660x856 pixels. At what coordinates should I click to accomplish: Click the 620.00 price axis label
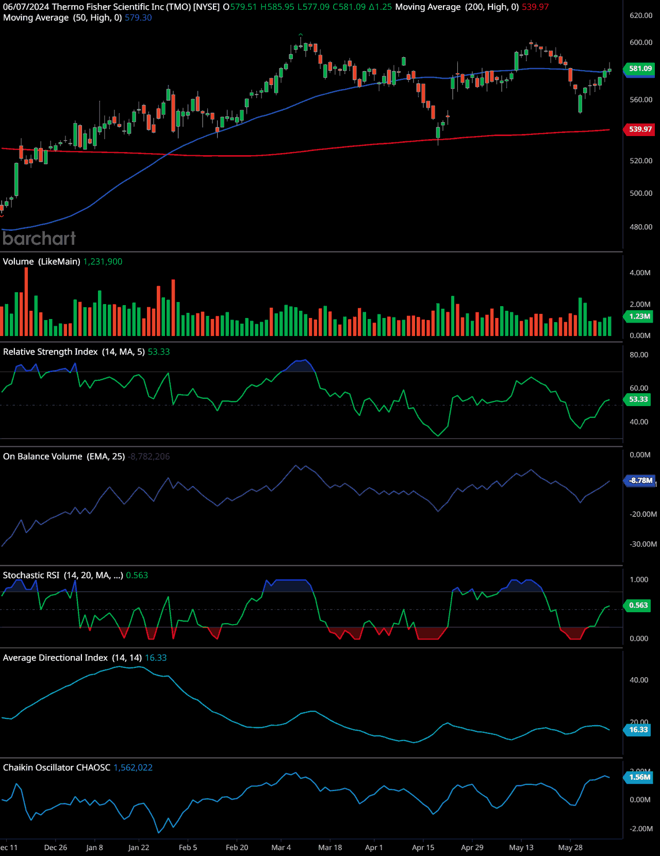[x=641, y=15]
